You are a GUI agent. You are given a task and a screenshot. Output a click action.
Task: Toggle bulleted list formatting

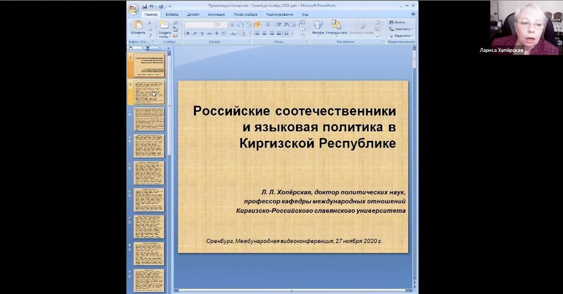[257, 25]
